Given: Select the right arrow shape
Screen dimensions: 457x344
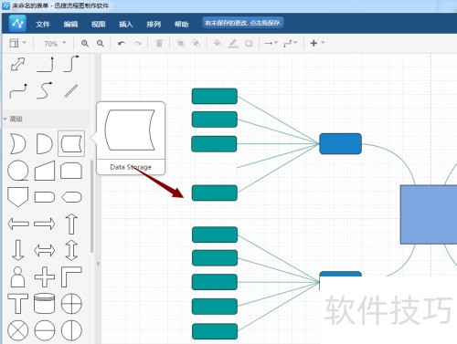Looking at the screenshot, I should tap(45, 224).
